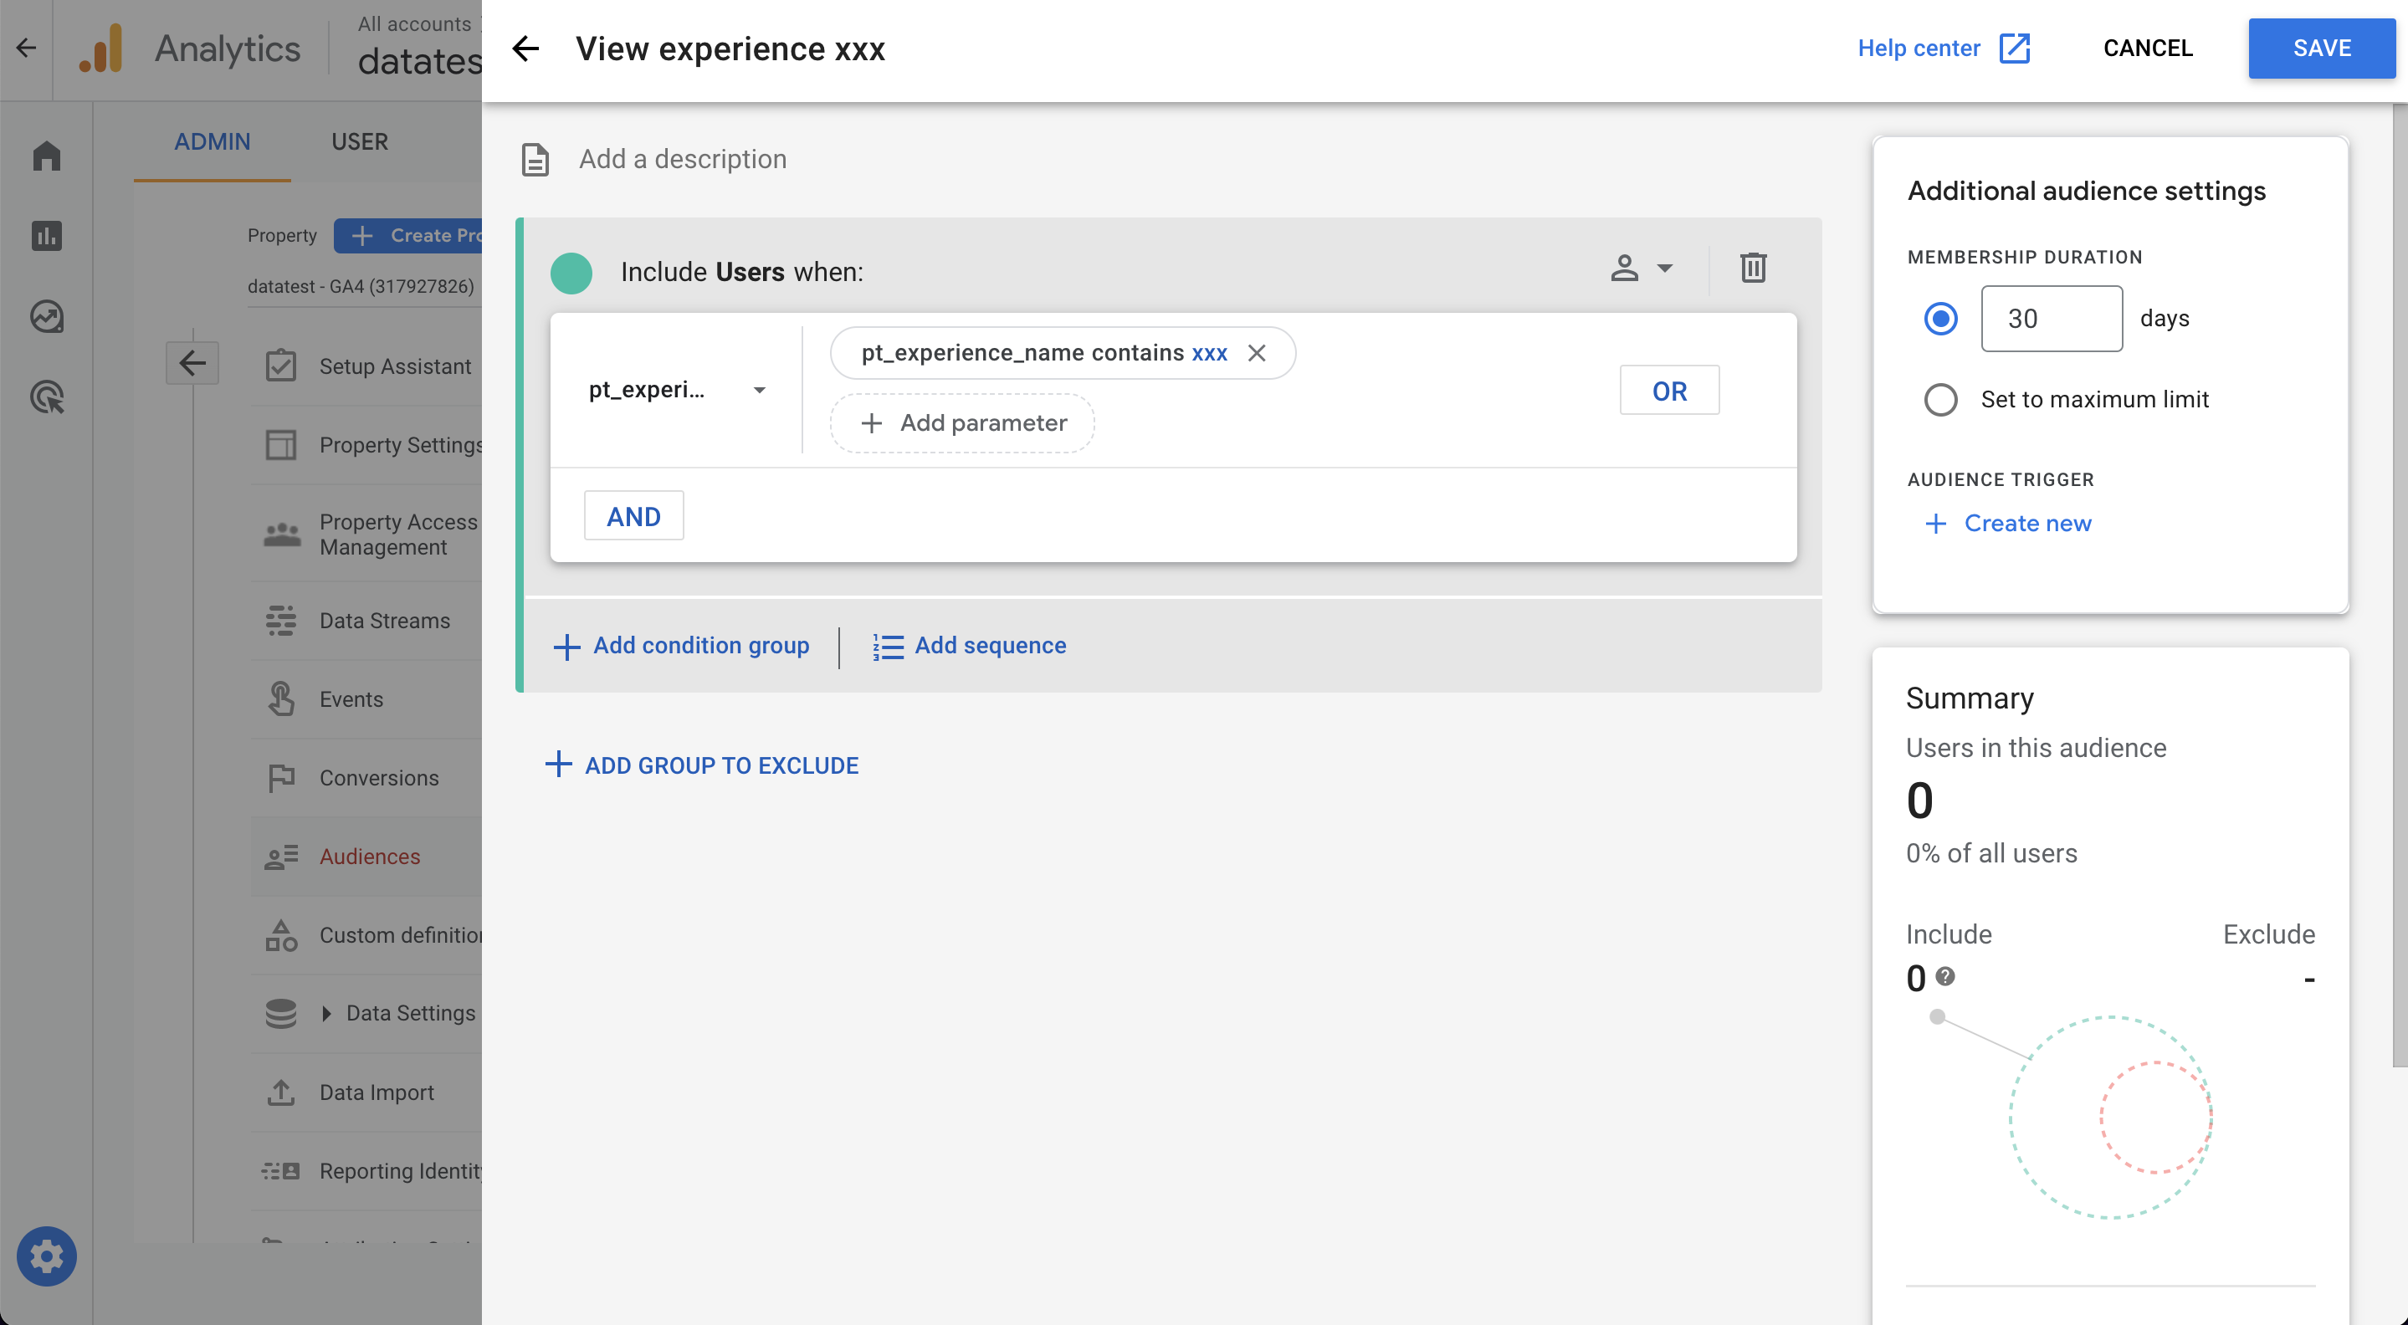Click the Setup Assistant checkbox icon
The image size is (2408, 1325).
(x=280, y=366)
